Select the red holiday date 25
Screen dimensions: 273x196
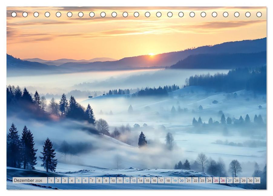click(x=216, y=181)
